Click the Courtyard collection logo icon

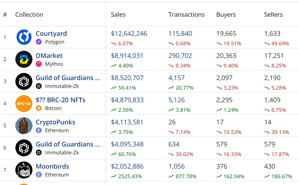point(24,37)
